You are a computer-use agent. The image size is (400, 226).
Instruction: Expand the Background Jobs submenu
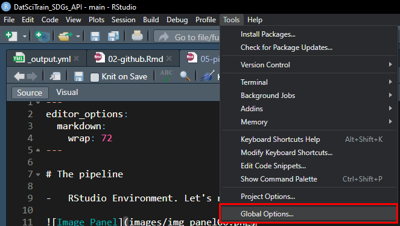(x=309, y=96)
